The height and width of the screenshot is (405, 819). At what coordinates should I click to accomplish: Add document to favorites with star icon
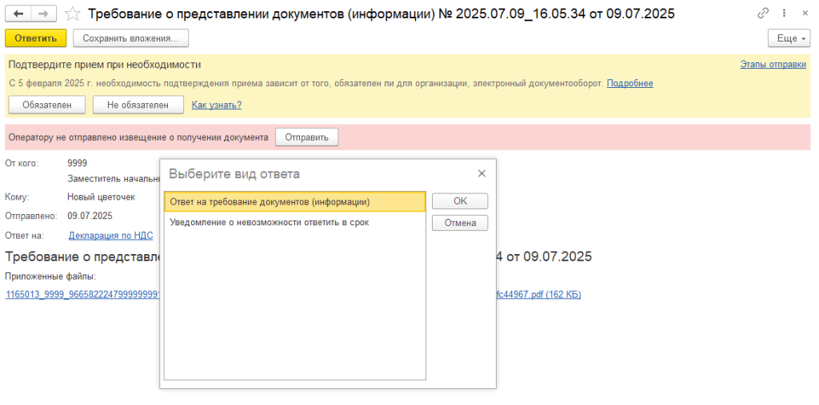[x=72, y=14]
